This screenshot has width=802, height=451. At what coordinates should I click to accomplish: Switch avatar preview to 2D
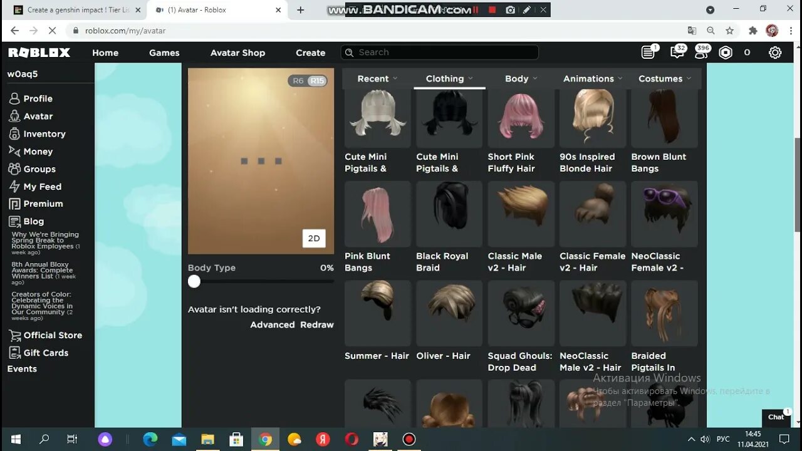click(x=314, y=238)
